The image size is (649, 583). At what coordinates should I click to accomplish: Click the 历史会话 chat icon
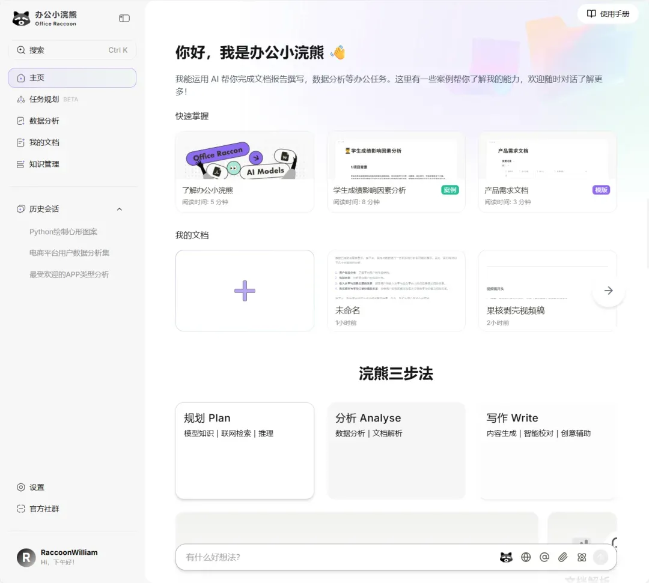pos(20,209)
